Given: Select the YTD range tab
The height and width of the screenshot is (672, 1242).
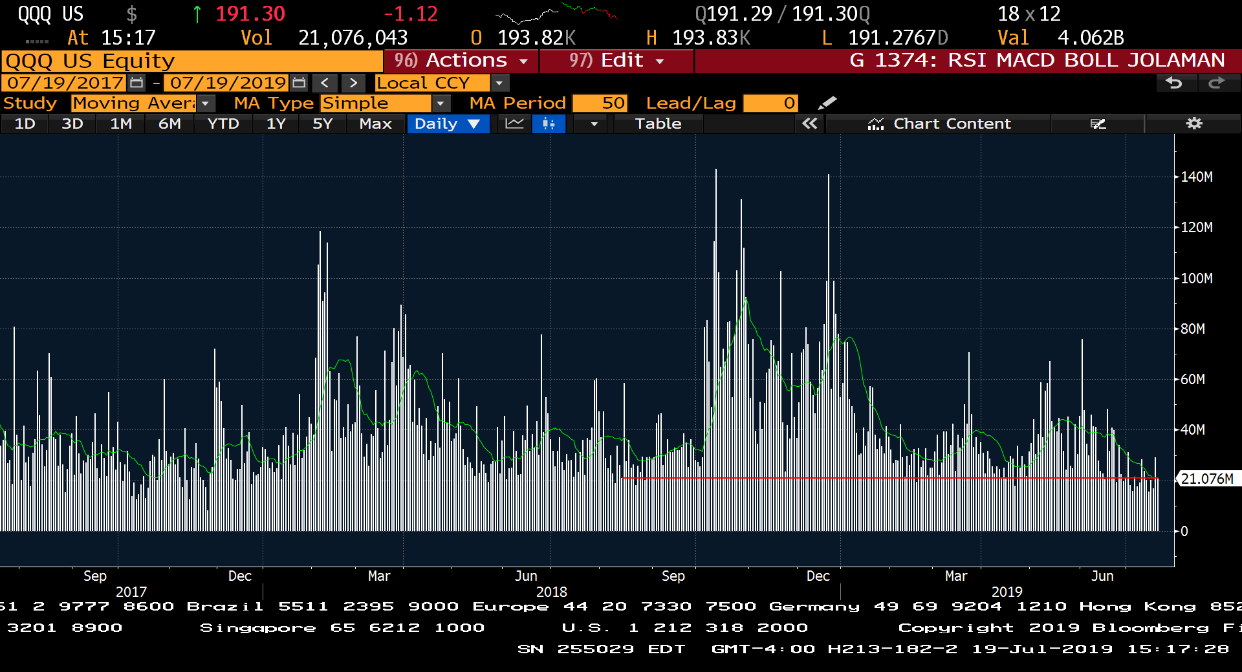Looking at the screenshot, I should click(223, 124).
